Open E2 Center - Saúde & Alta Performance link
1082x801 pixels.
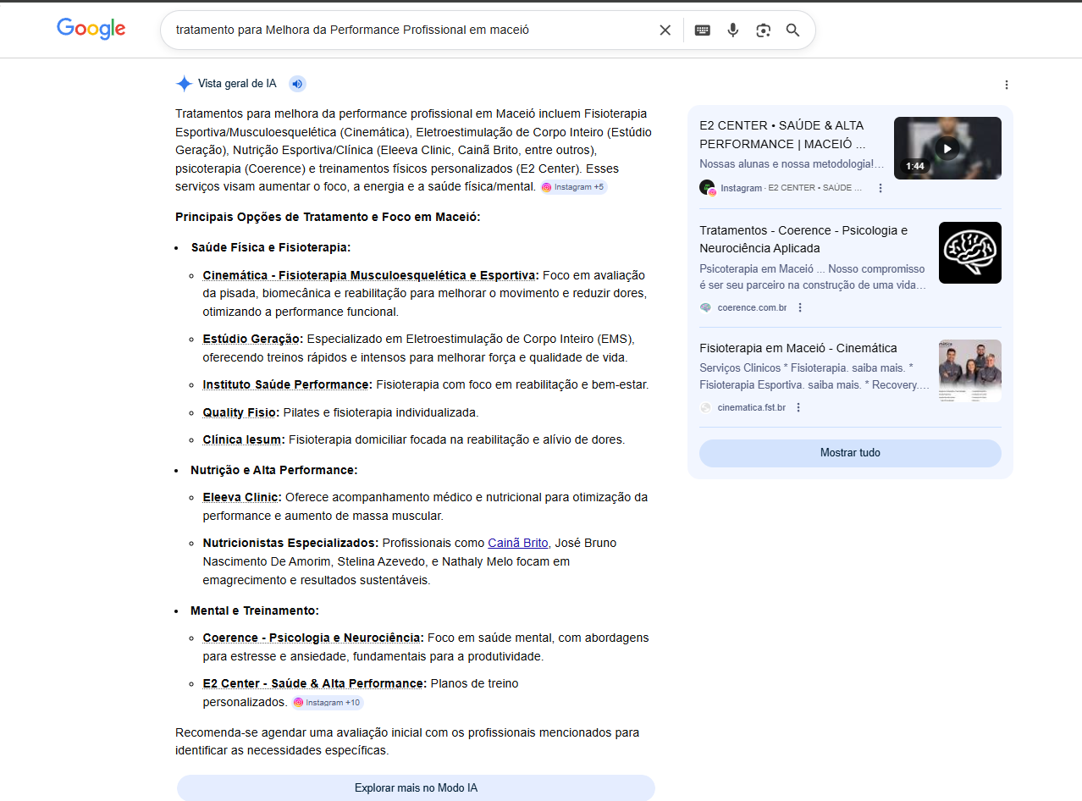coord(315,683)
